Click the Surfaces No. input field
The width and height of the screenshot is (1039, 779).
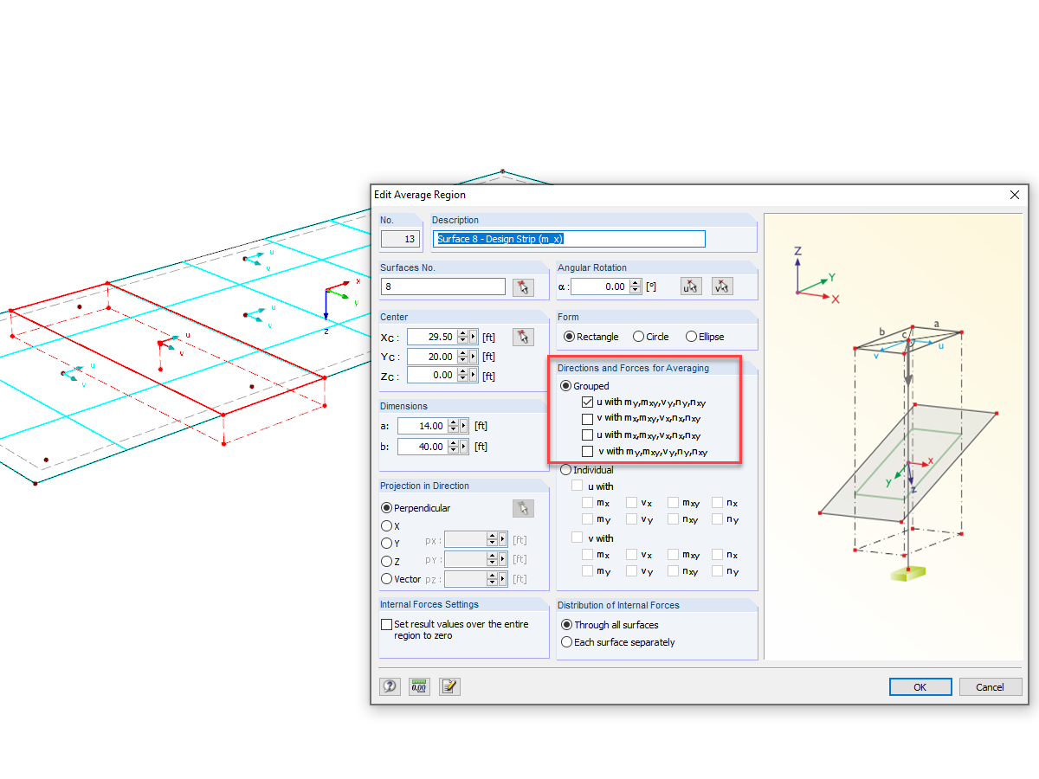pos(442,286)
